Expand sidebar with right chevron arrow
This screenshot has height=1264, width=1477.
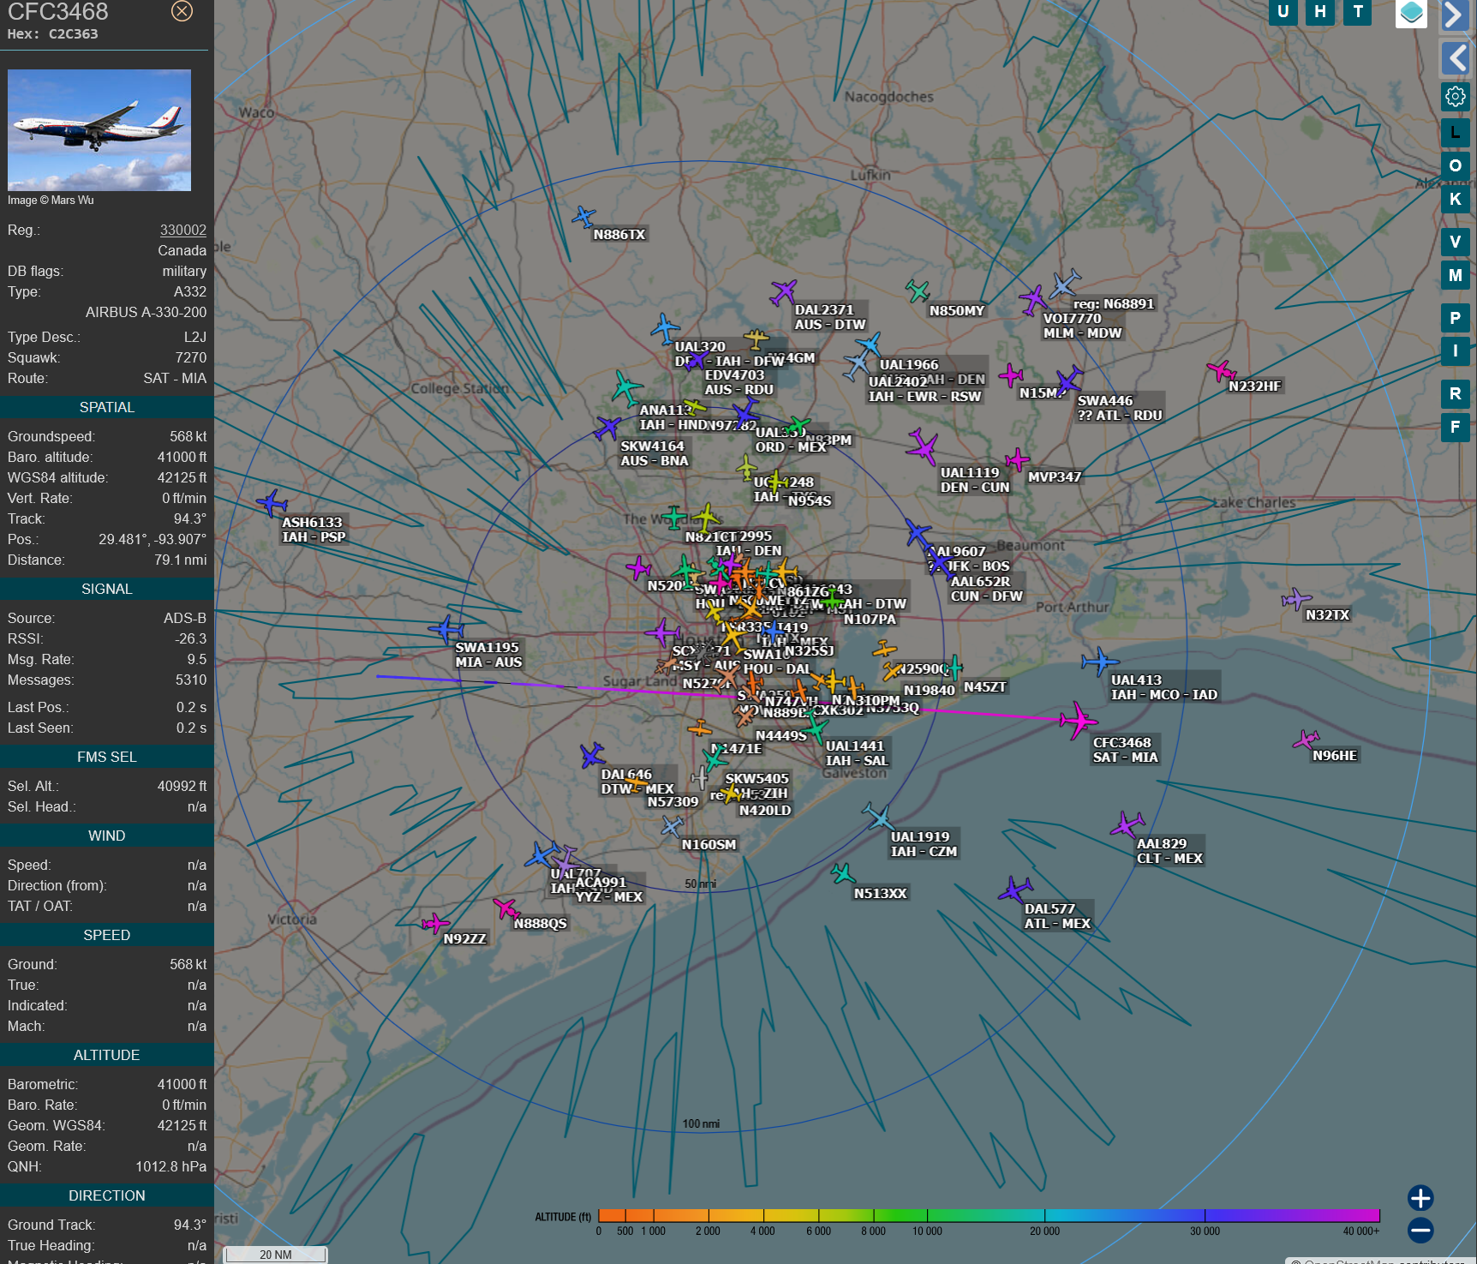[1454, 15]
